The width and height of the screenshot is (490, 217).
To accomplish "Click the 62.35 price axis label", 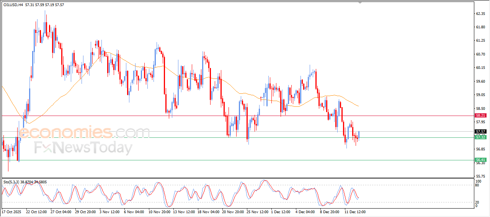I will point(480,13).
